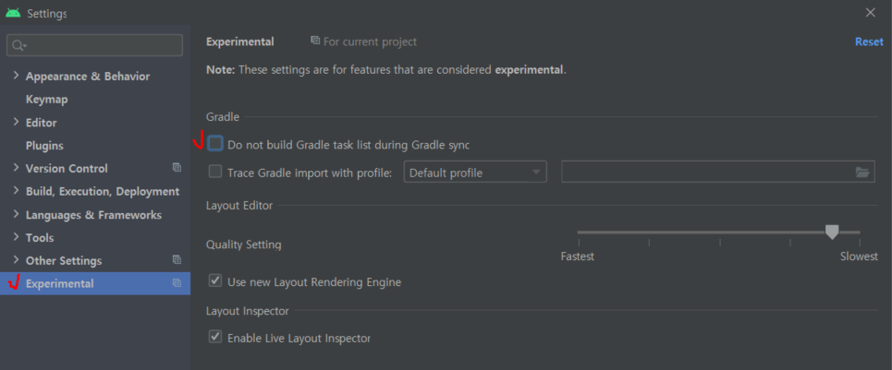Expand the Tools section
892x370 pixels.
click(x=16, y=237)
